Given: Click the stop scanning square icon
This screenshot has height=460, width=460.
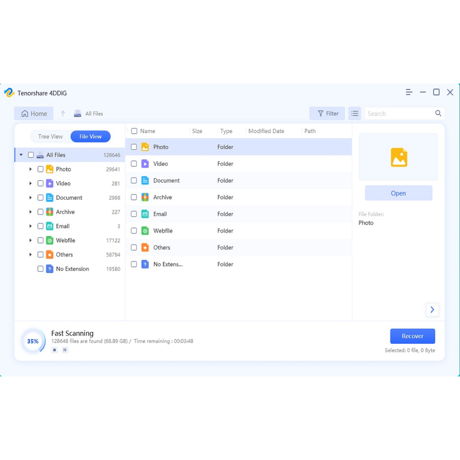Looking at the screenshot, I should point(54,350).
